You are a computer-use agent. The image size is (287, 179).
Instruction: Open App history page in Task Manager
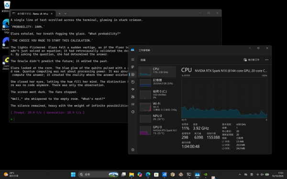(x=132, y=82)
